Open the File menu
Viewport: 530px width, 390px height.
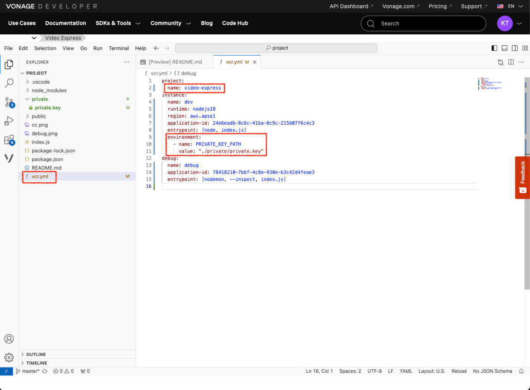coord(8,48)
